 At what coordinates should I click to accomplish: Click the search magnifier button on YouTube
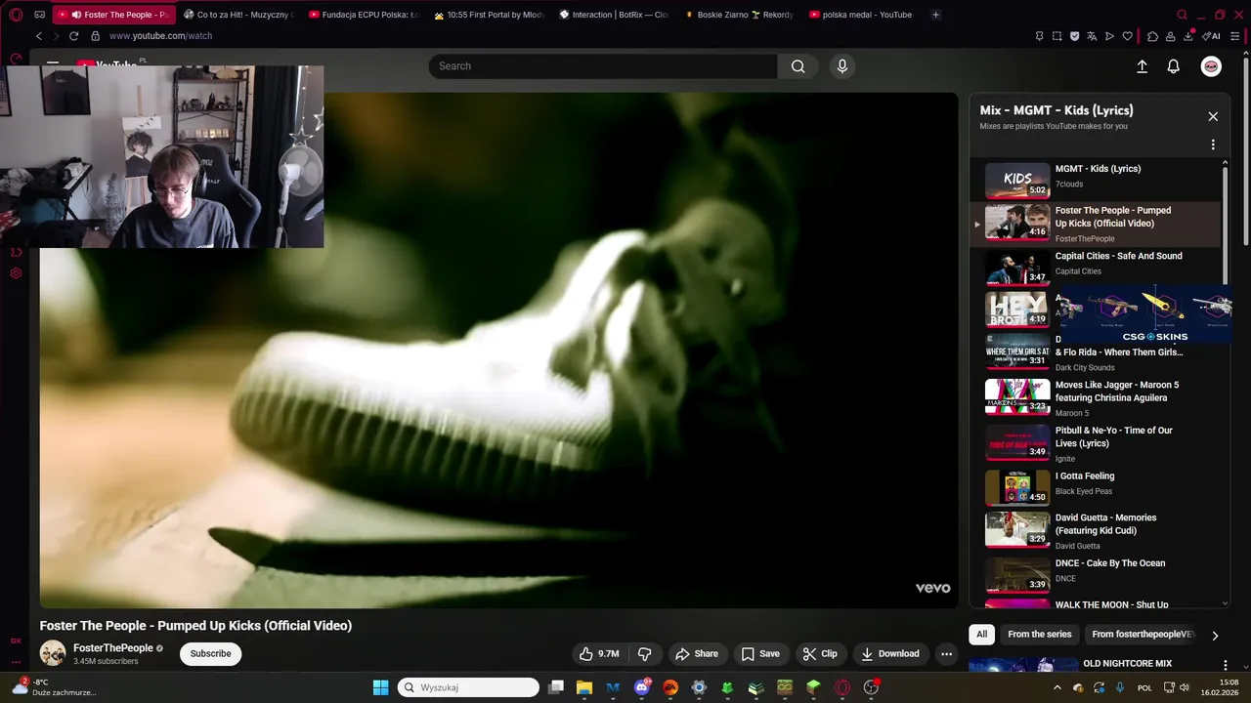(798, 66)
